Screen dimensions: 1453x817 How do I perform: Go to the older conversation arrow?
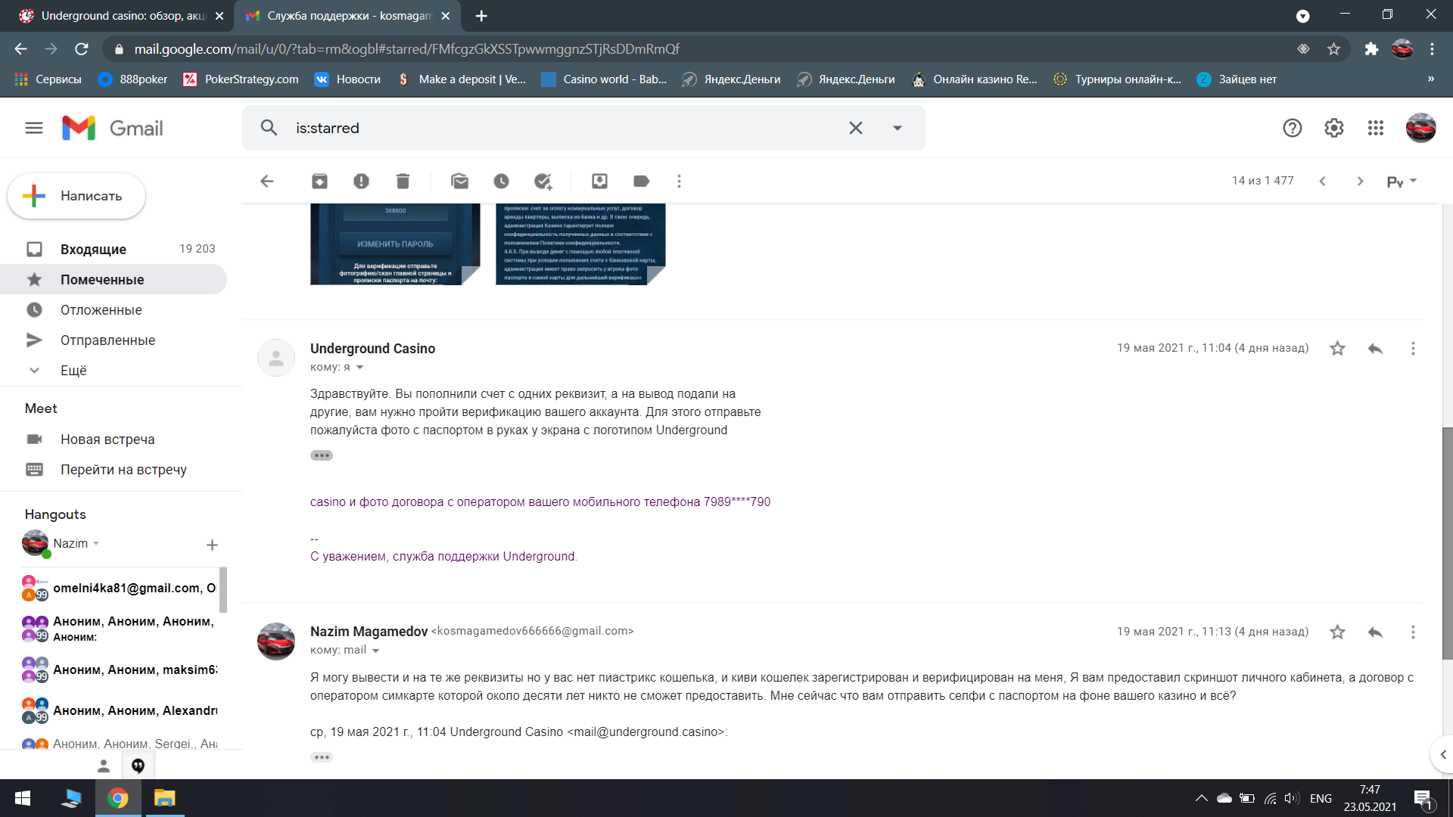click(x=1360, y=182)
